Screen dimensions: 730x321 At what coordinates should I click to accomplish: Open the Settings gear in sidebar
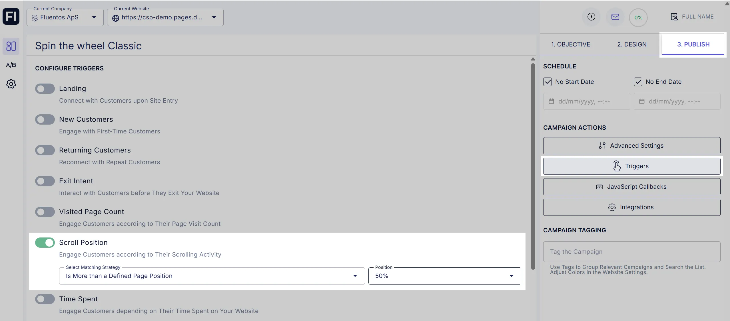pyautogui.click(x=11, y=84)
